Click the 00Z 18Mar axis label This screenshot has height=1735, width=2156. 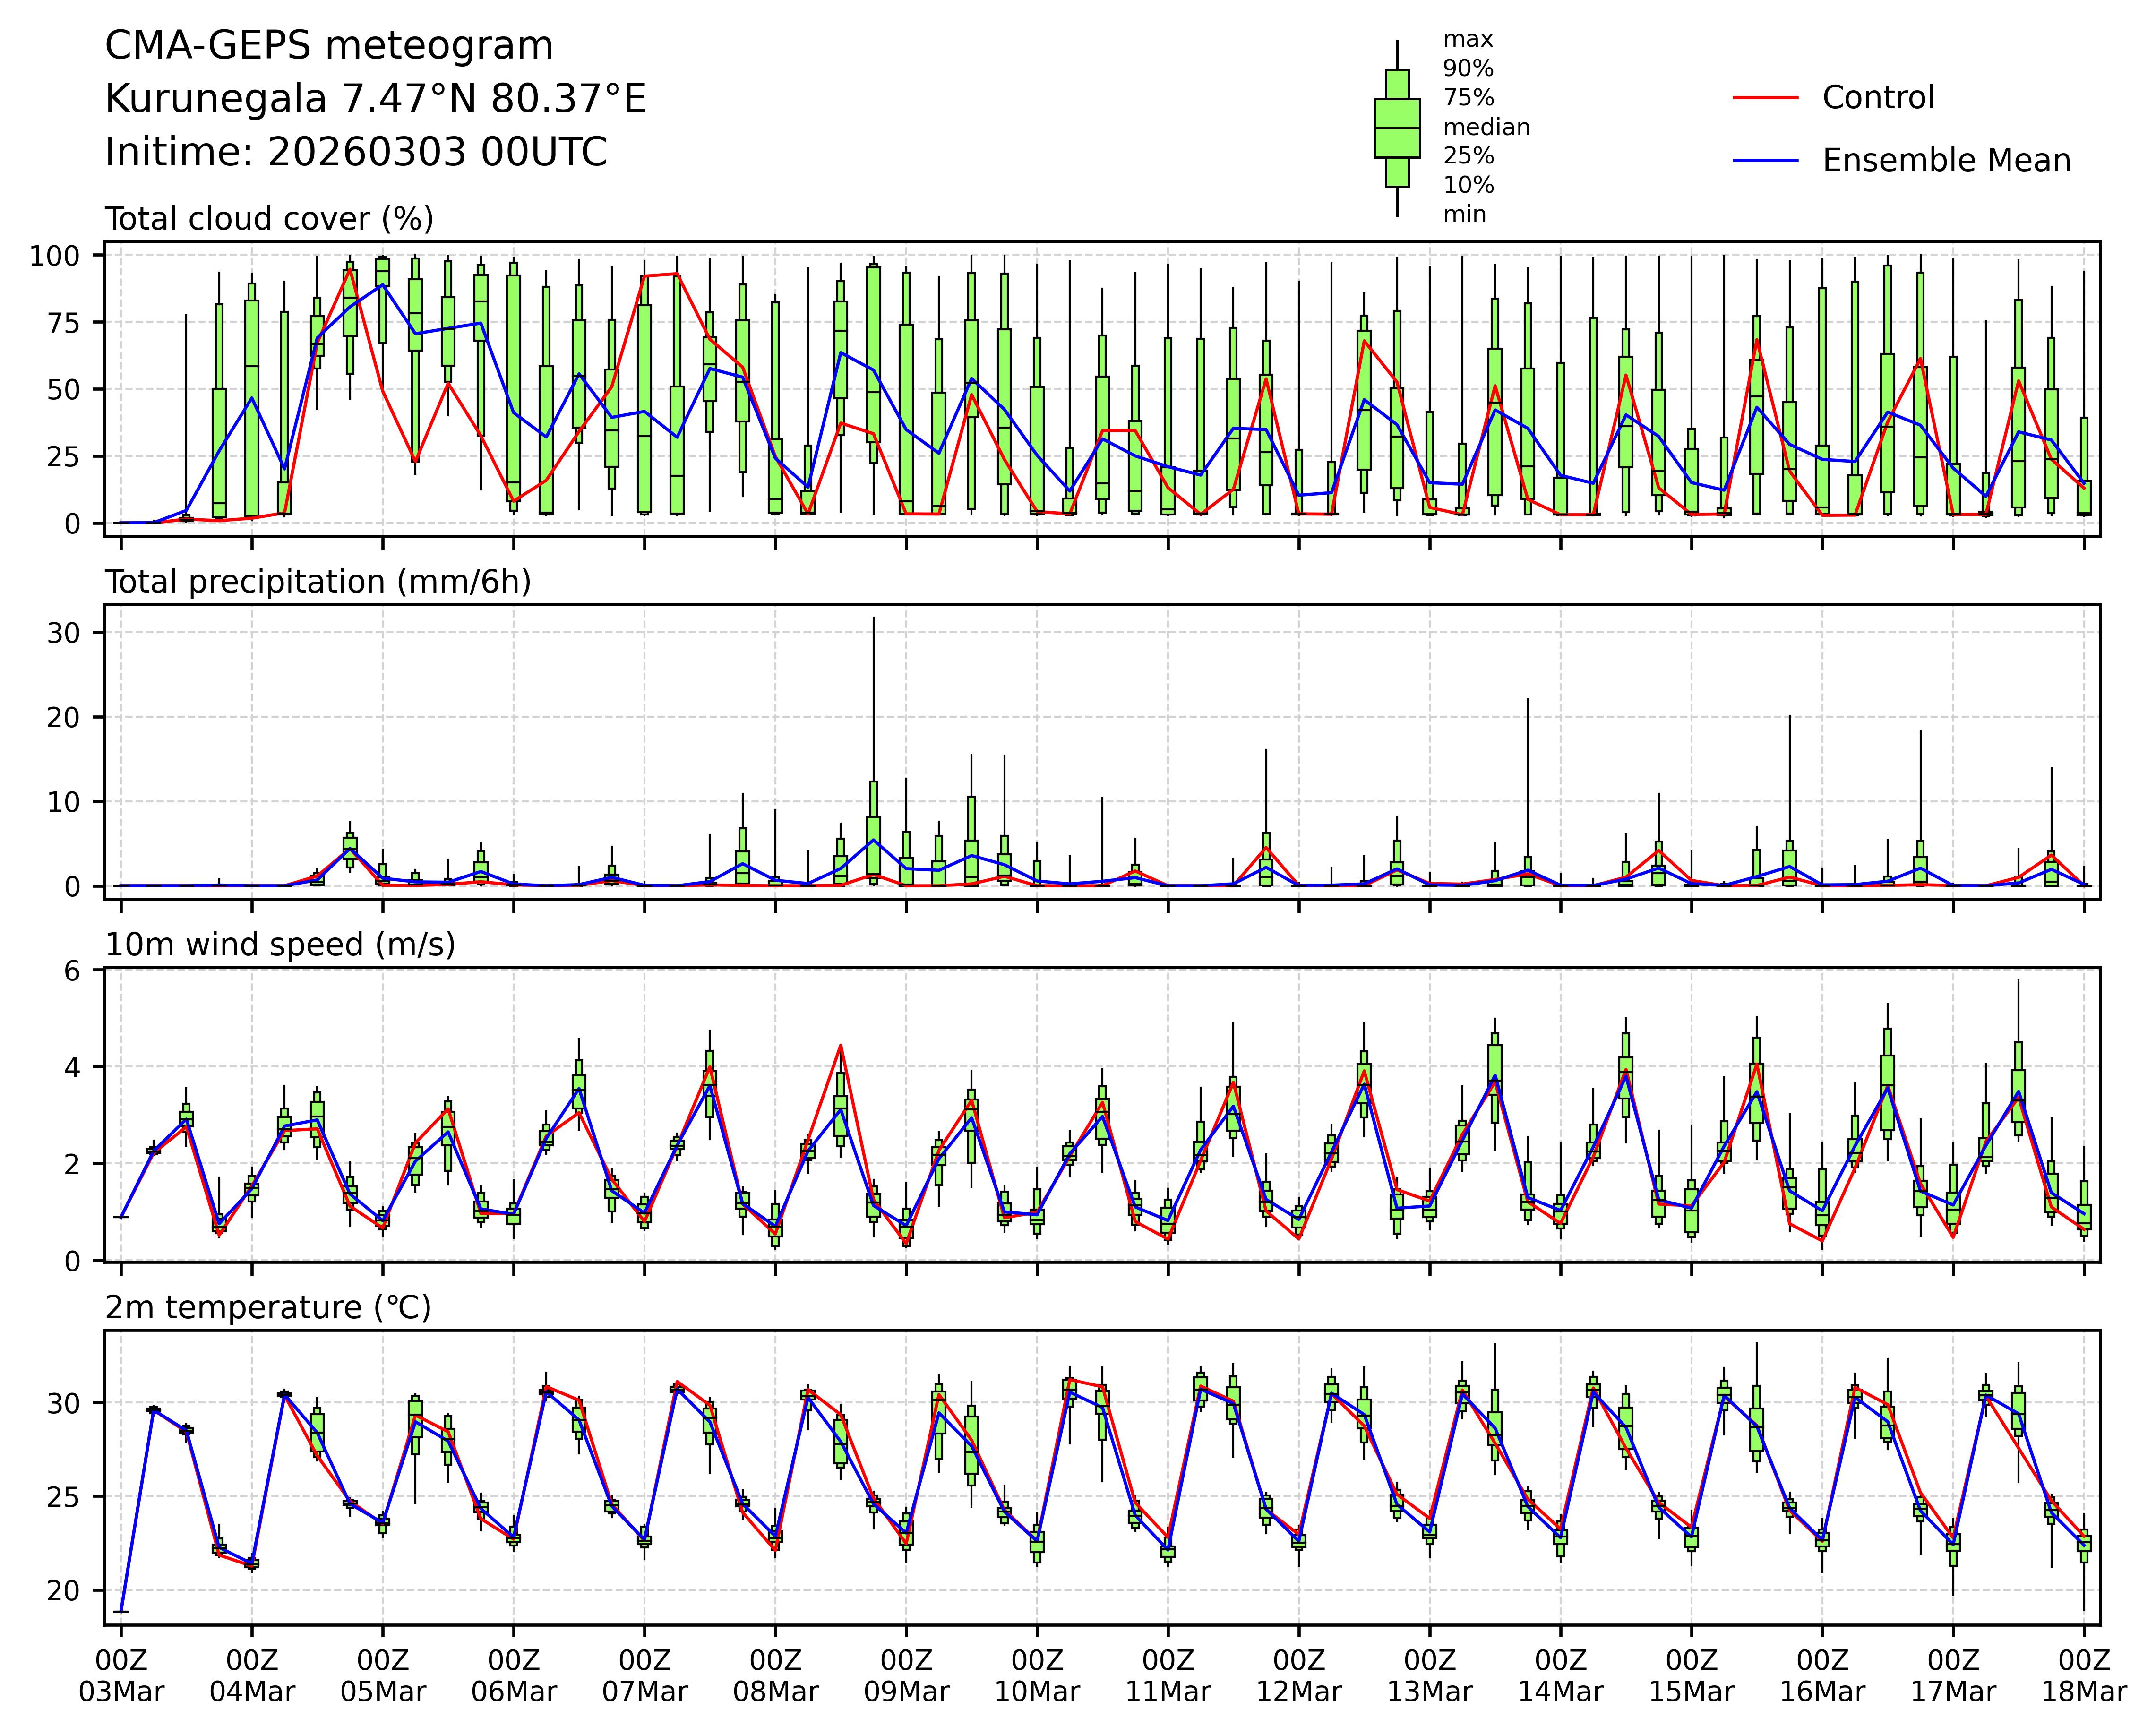pos(2084,1676)
